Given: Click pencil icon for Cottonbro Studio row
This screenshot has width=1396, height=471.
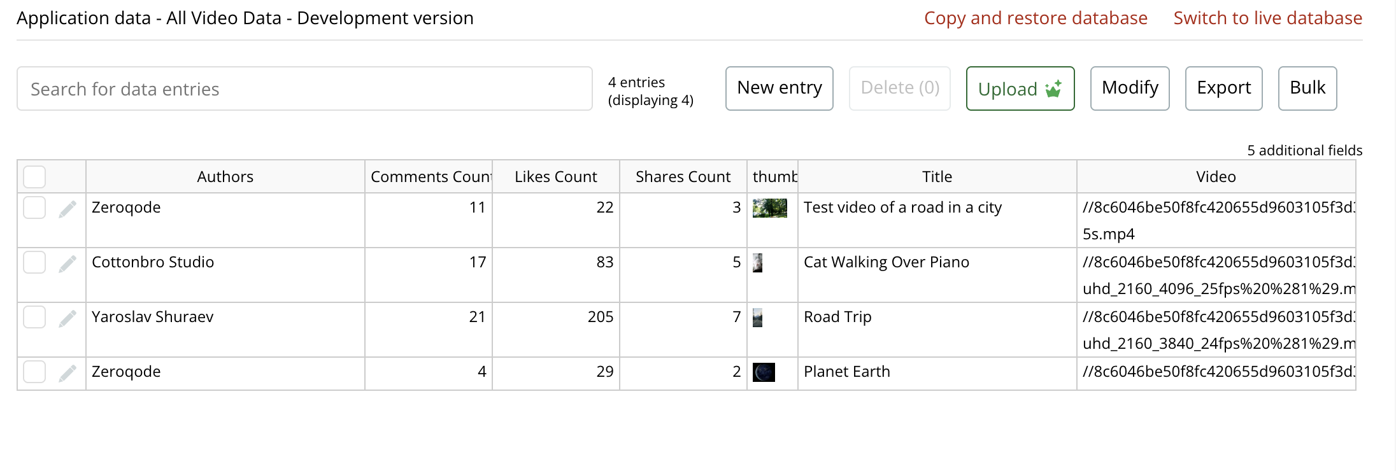Looking at the screenshot, I should 68,264.
